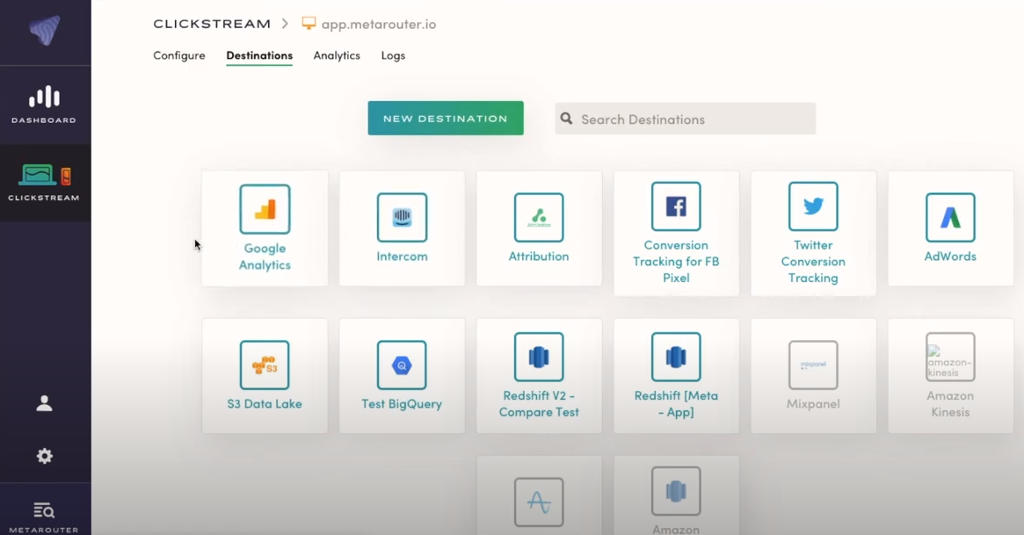Open the Google Analytics destination
The image size is (1024, 535).
point(265,228)
